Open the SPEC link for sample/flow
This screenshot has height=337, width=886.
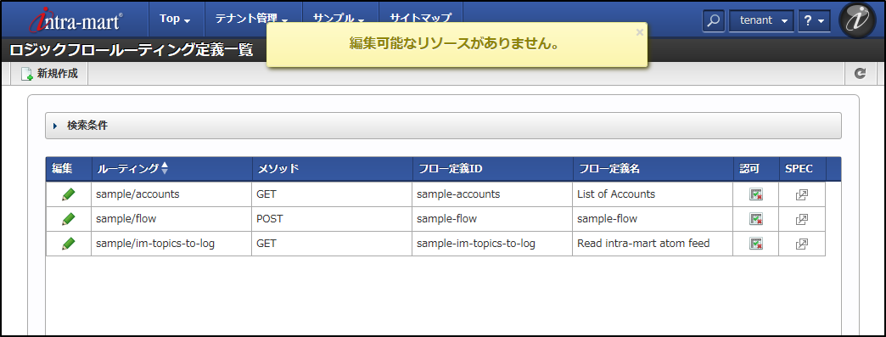point(802,219)
